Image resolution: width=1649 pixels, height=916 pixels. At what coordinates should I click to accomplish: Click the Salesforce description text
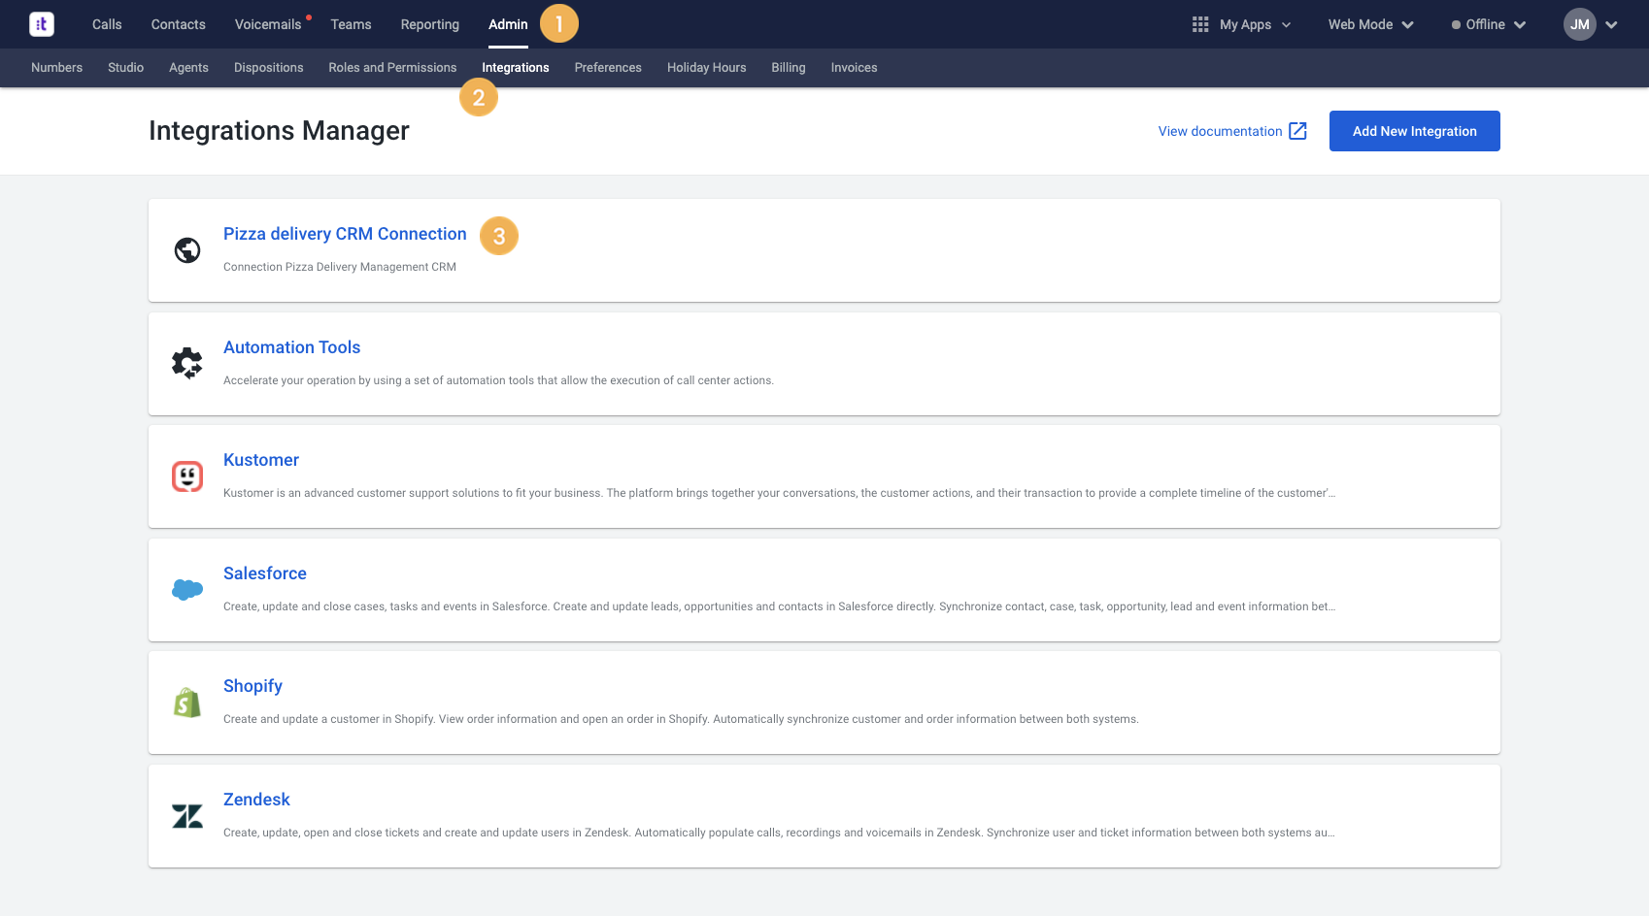click(779, 606)
